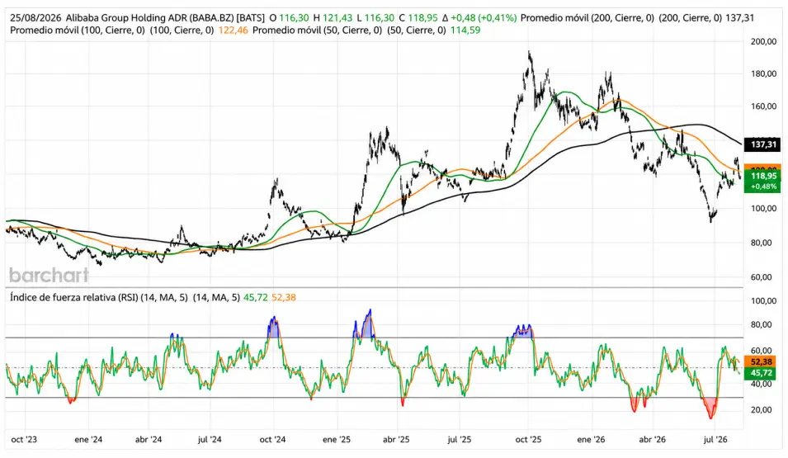Click the Promedio móvil (50, Cierre, 0) label

click(x=317, y=31)
